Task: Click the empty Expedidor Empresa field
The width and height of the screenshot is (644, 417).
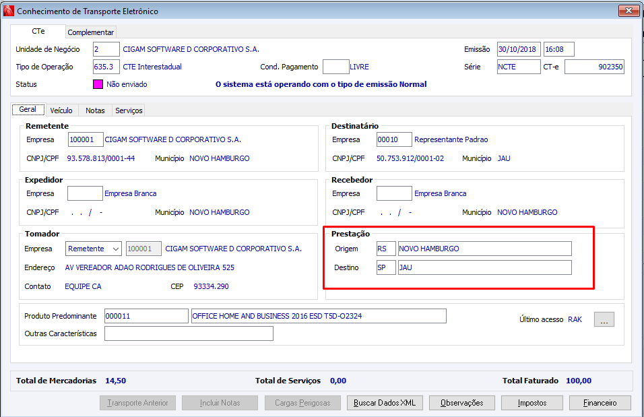Action: [85, 193]
